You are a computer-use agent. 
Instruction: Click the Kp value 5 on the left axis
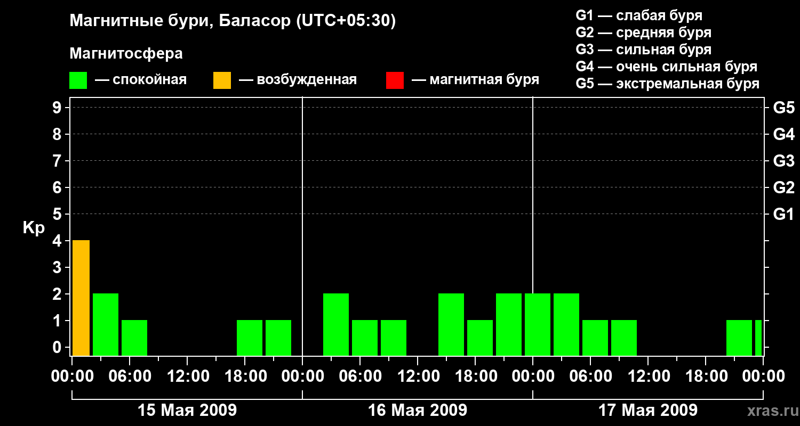(x=58, y=214)
